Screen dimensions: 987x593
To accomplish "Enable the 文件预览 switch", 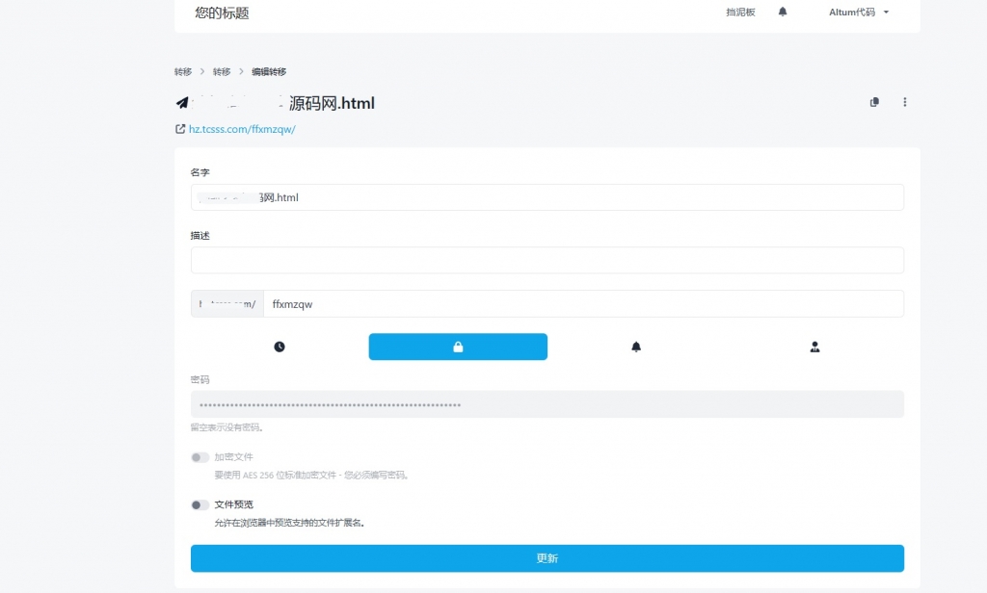I will (200, 504).
